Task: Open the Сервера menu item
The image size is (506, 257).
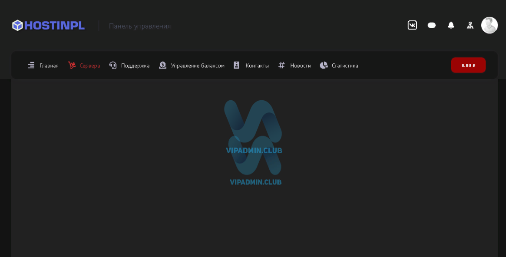Action: tap(90, 66)
